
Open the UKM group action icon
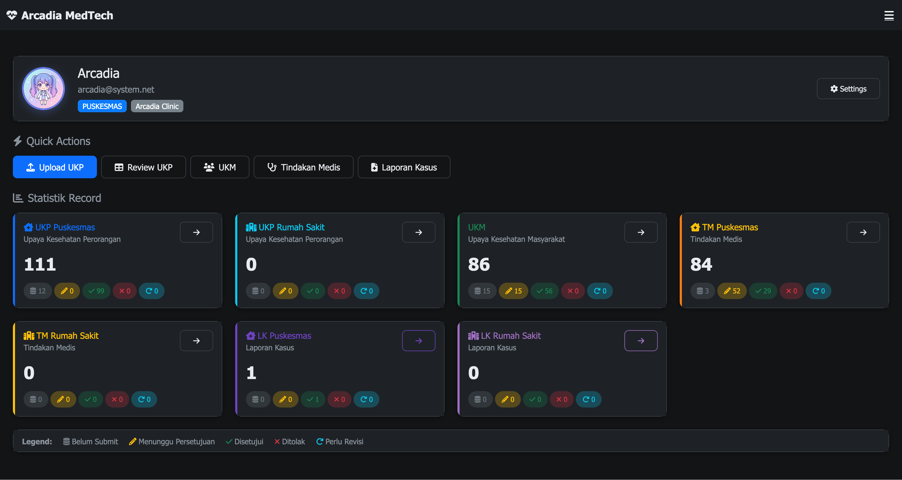pos(209,167)
